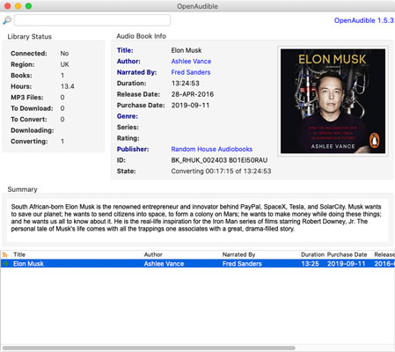Image resolution: width=395 pixels, height=352 pixels.
Task: Click the Converting 00:17:15 state text
Action: (x=221, y=171)
